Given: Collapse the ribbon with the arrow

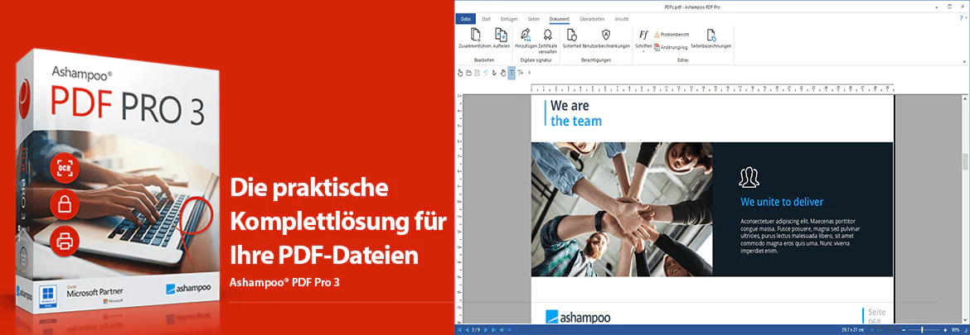Looking at the screenshot, I should coord(964,61).
